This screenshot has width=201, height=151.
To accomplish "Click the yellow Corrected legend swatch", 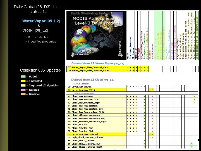I will (x=23, y=81).
